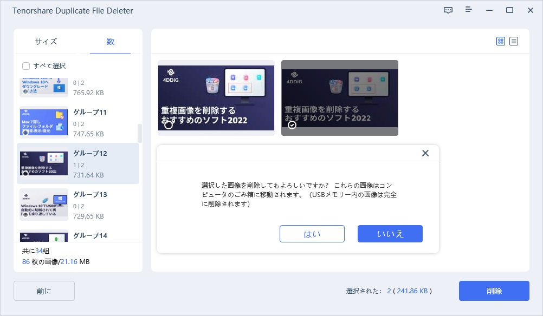Click the dimmed second preview image
543x316 pixels.
[x=340, y=98]
